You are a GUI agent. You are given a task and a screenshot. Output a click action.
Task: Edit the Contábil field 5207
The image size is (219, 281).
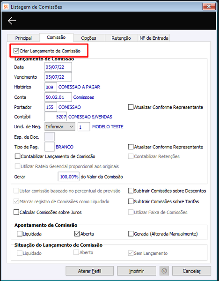[x=56, y=117]
